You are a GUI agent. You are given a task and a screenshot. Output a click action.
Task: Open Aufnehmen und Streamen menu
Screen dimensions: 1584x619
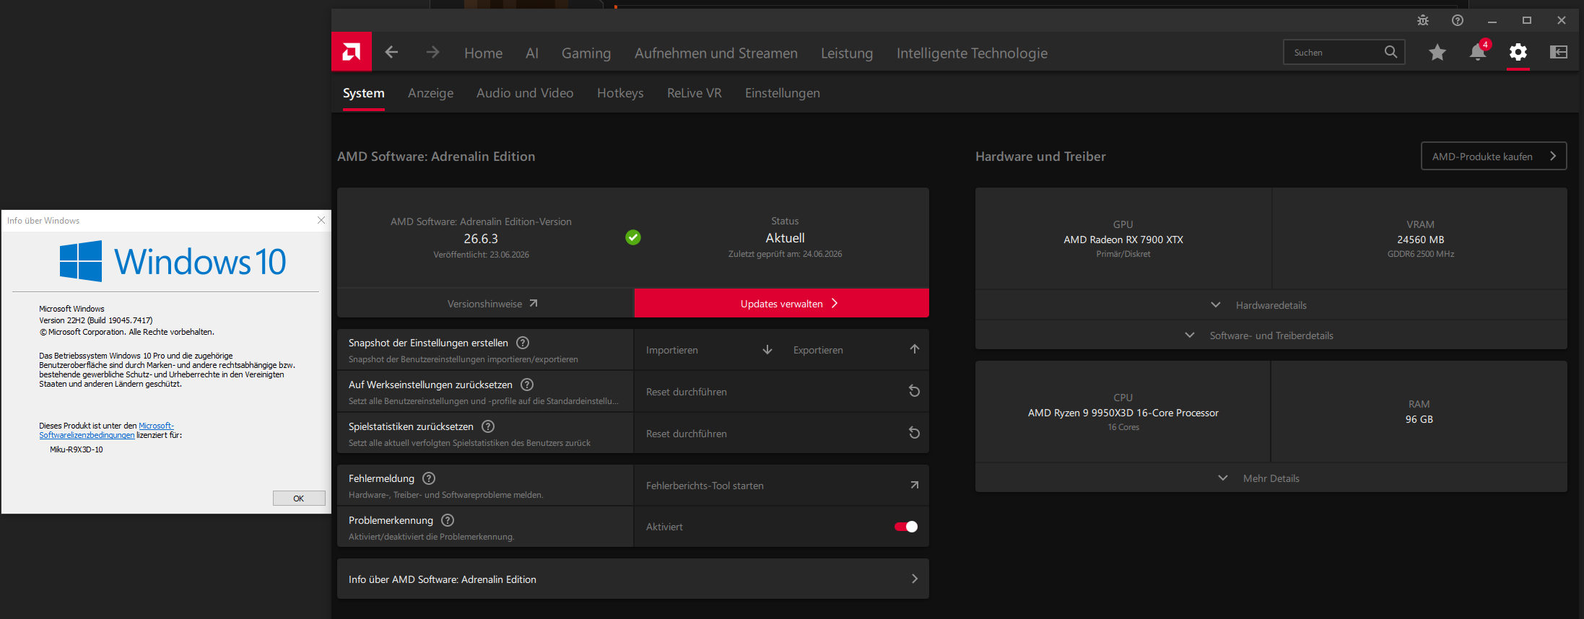click(x=716, y=53)
